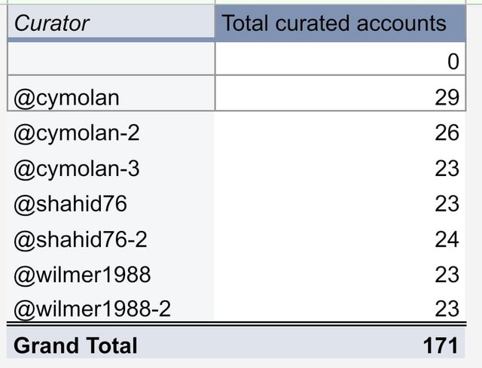Screen dimensions: 482x368
Task: Select the @cymolan-3 curator cell
Action: click(x=111, y=169)
